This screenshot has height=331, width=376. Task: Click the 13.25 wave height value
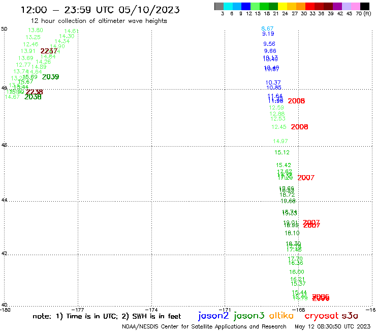(33, 37)
